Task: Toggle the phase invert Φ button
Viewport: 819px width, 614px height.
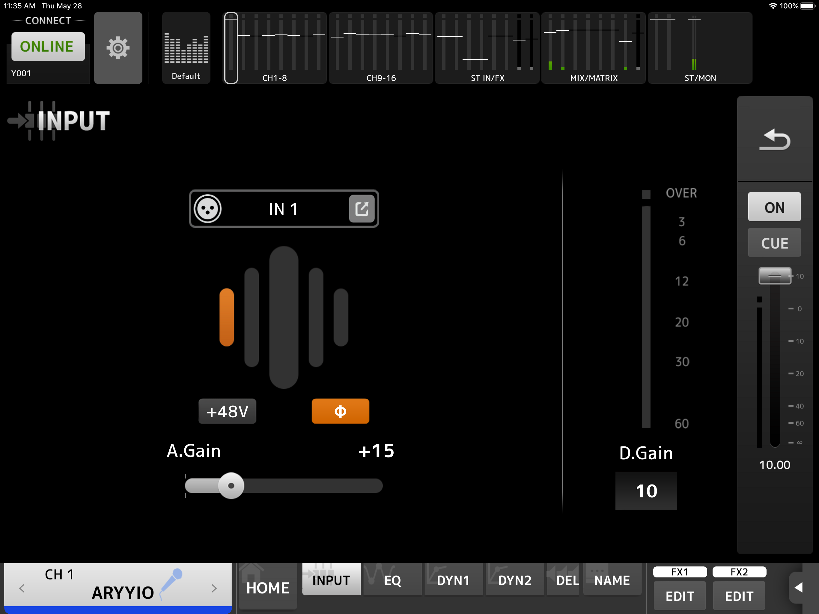Action: coord(340,411)
